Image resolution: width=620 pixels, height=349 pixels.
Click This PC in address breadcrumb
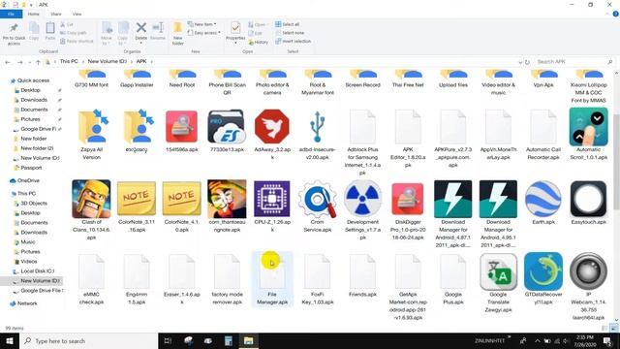(69, 61)
